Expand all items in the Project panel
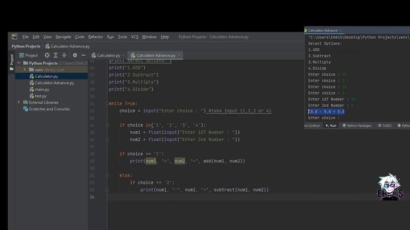This screenshot has height=230, width=410. coord(56,56)
